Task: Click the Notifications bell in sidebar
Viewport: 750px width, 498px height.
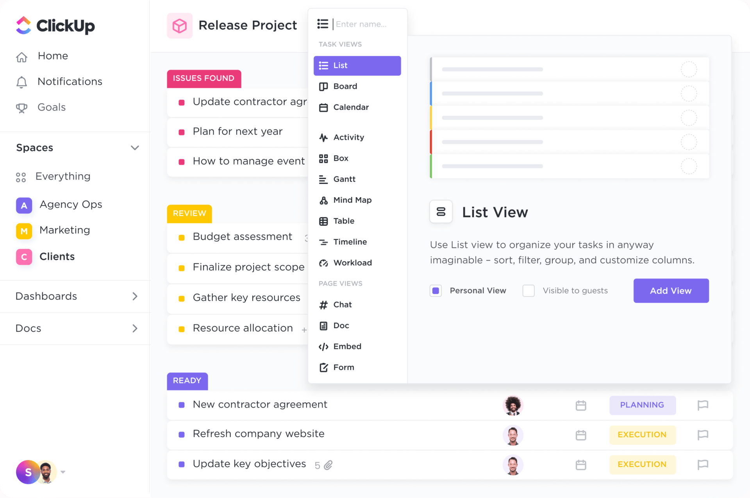Action: 22,82
